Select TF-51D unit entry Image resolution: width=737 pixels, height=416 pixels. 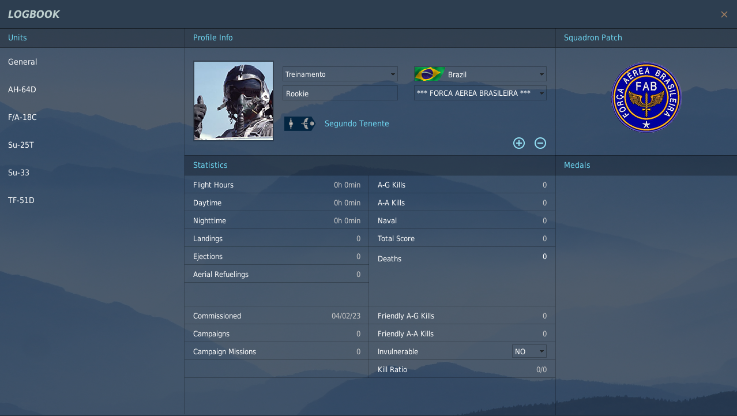pos(21,200)
